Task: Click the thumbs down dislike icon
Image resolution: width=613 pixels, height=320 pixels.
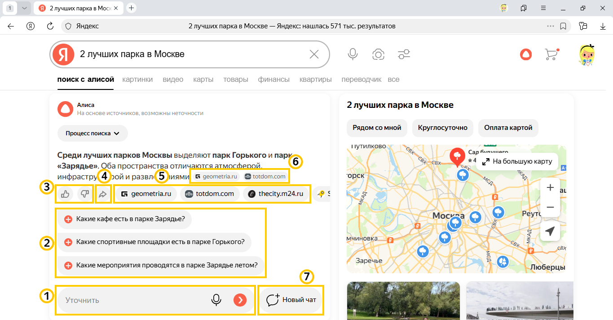Action: coord(84,194)
